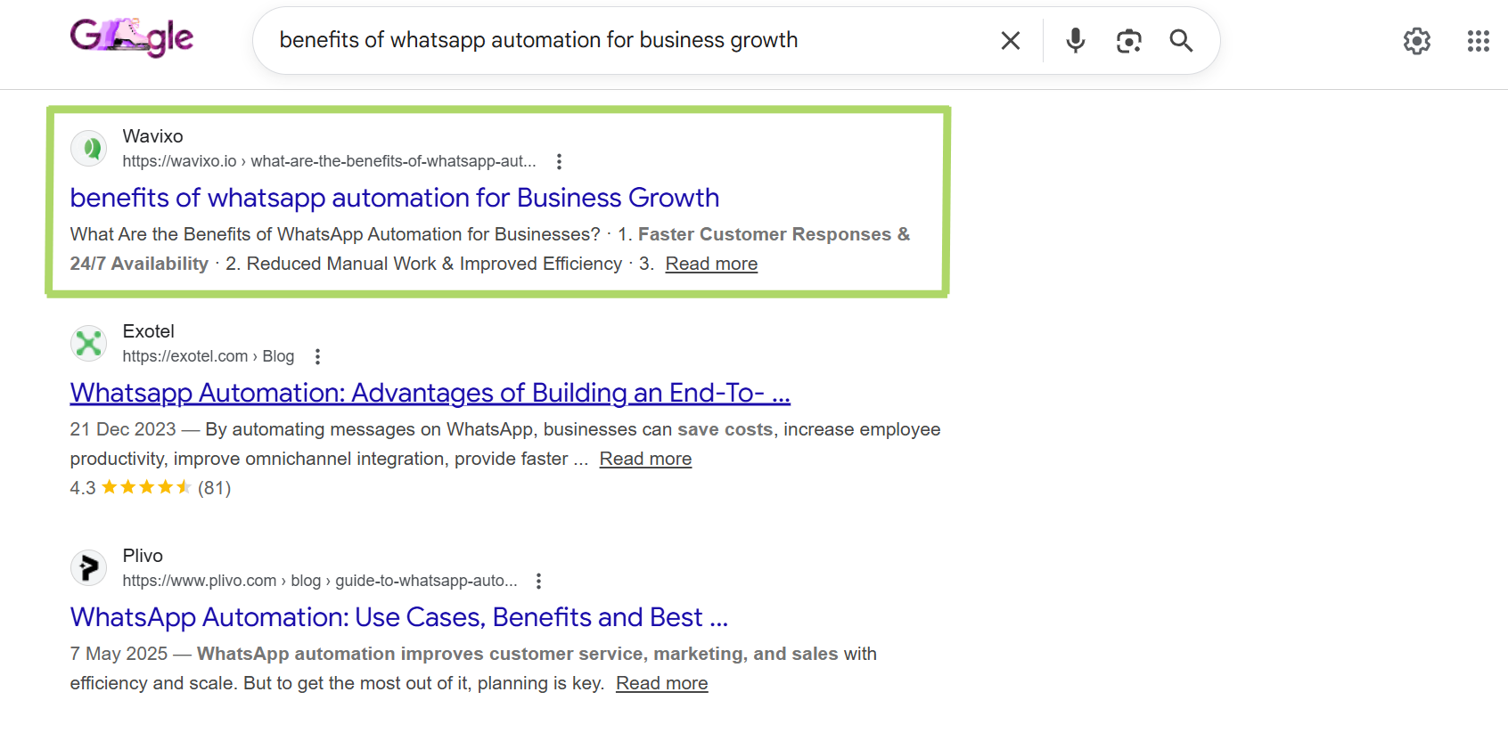Image resolution: width=1508 pixels, height=741 pixels.
Task: Click Read more in Plivo snippet
Action: coord(661,683)
